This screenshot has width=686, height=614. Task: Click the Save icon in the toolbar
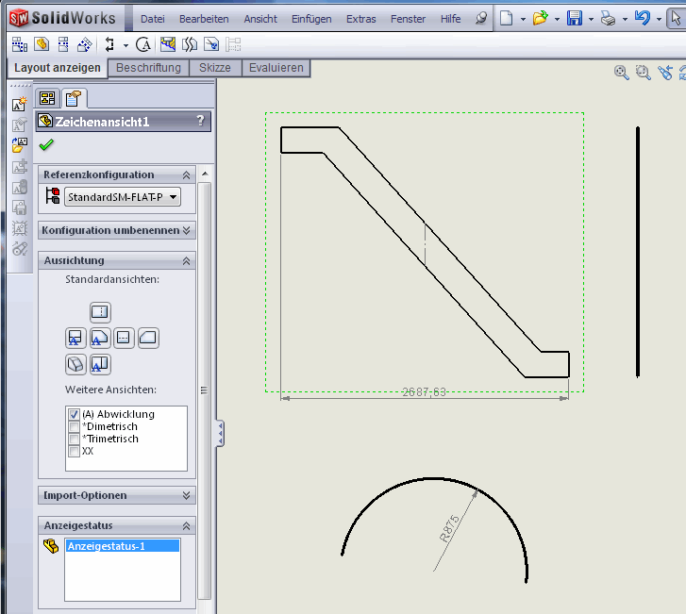574,18
